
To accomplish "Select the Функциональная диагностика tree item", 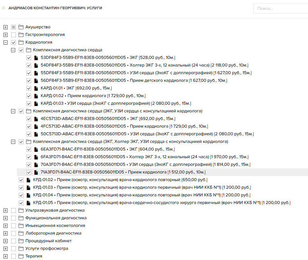I will (56, 218).
